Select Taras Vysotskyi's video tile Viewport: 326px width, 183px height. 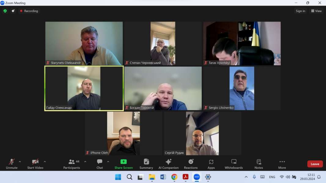[x=242, y=43]
